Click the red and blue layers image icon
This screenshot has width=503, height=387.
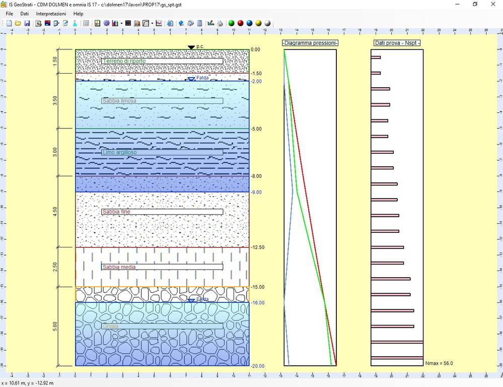click(x=47, y=23)
